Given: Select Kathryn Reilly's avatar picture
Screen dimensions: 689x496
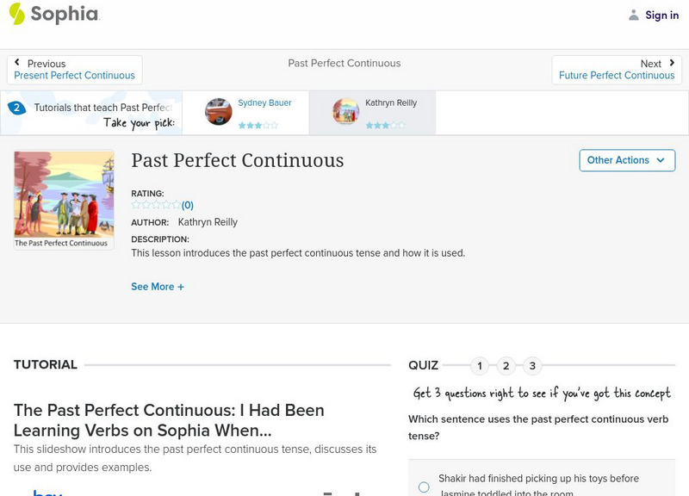Looking at the screenshot, I should [346, 112].
